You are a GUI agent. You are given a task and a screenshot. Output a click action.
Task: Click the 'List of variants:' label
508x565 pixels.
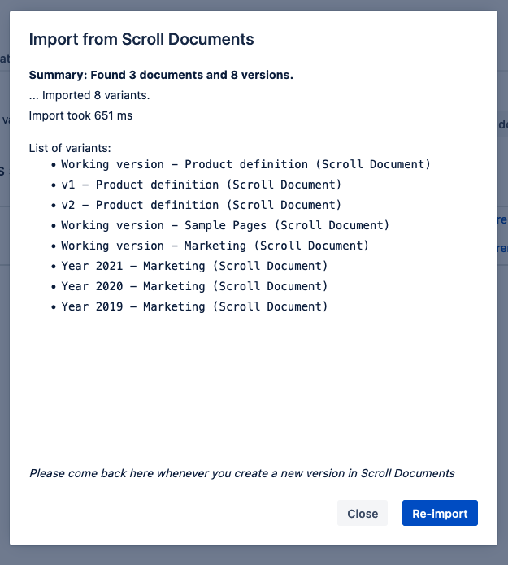pos(70,148)
